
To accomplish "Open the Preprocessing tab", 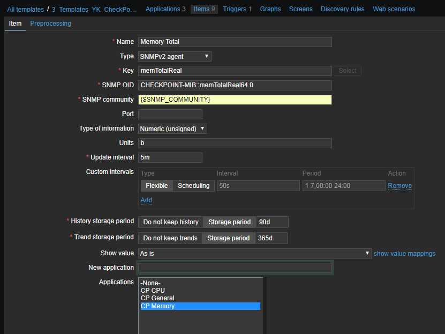I will (x=50, y=24).
